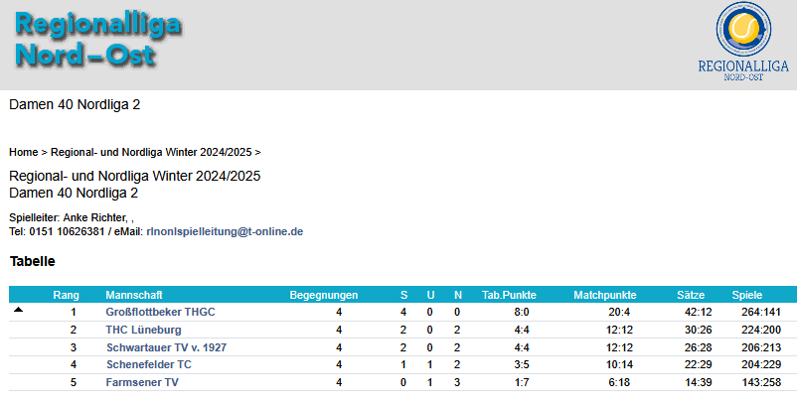Click the Regionalliga Nord-Ost banner title
Image resolution: width=797 pixels, height=404 pixels.
[x=97, y=40]
